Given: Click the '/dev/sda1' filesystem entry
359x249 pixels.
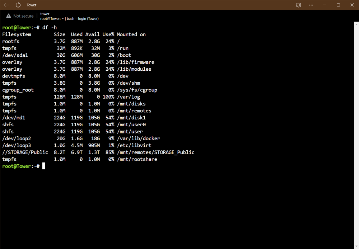Looking at the screenshot, I should pos(15,55).
